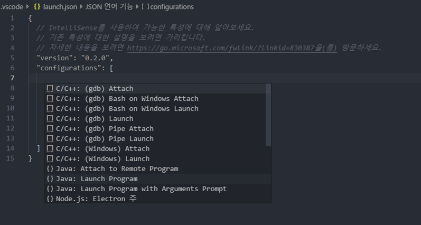Click the suggestion list scrollbar thumb
This screenshot has height=225, width=421.
(x=268, y=115)
